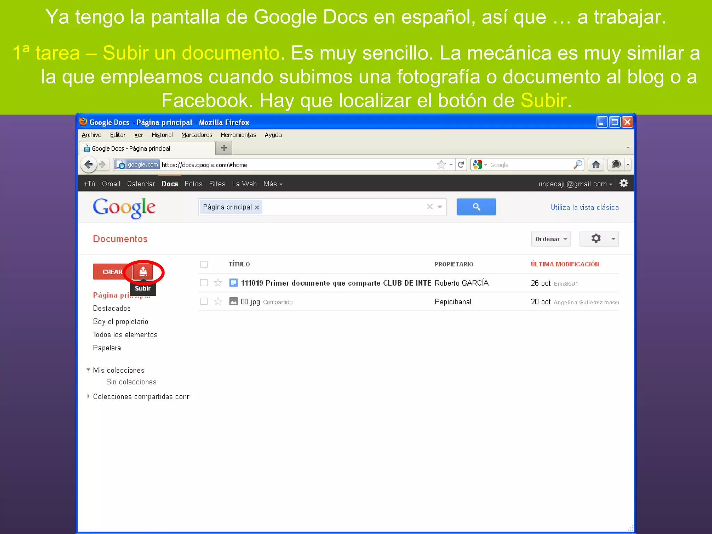
Task: Click the image icon of 00.jpg
Action: point(234,301)
